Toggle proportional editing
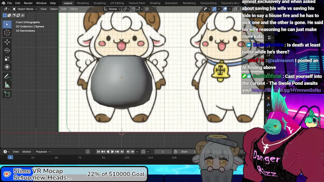 pyautogui.click(x=147, y=9)
